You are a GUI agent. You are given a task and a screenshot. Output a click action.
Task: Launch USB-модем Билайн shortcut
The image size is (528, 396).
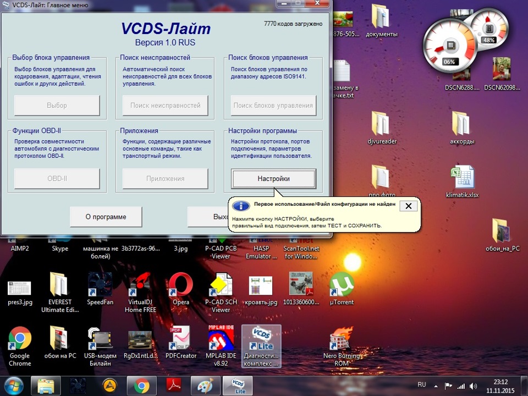click(100, 346)
